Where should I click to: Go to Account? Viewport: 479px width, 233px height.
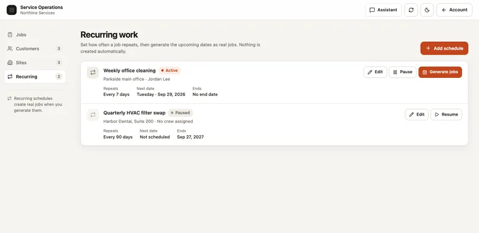(x=454, y=10)
